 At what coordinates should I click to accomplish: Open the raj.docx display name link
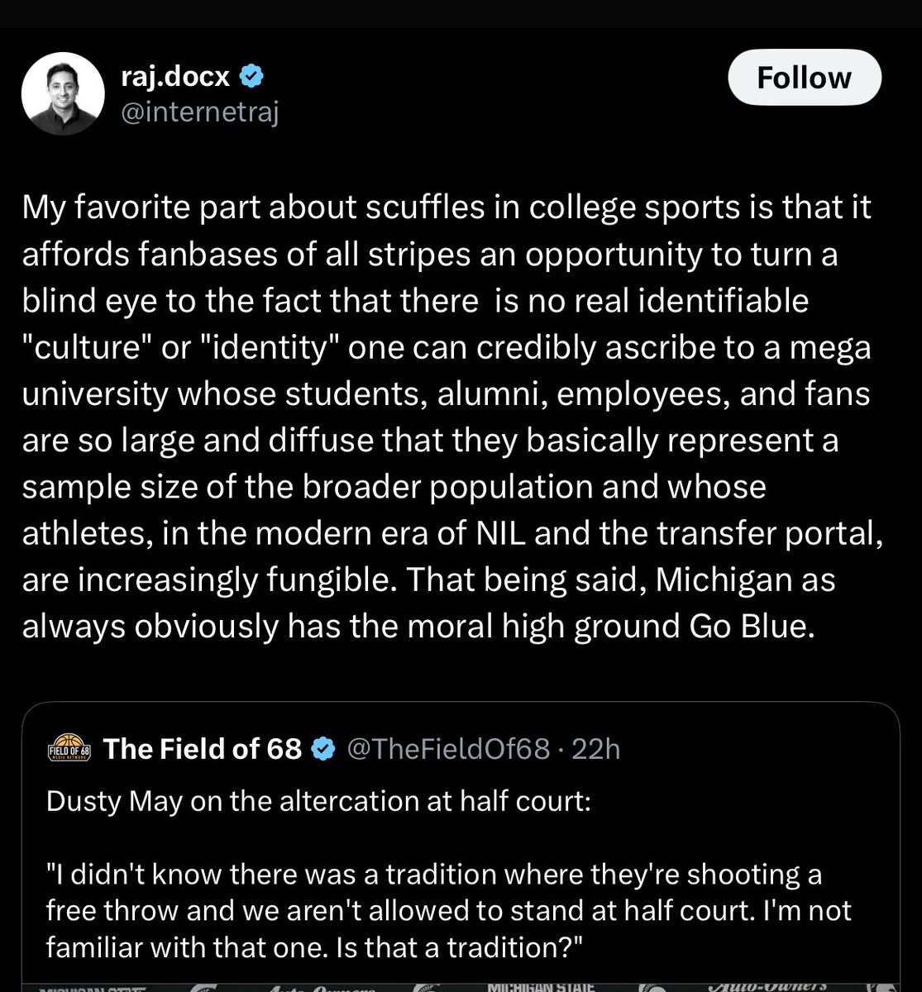click(x=177, y=77)
